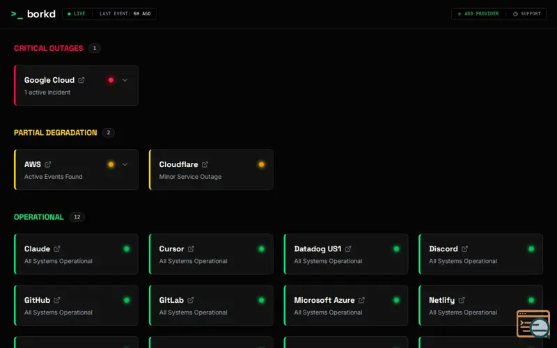This screenshot has height=348, width=557.
Task: Click Critical Outages count badge 1
Action: 95,48
